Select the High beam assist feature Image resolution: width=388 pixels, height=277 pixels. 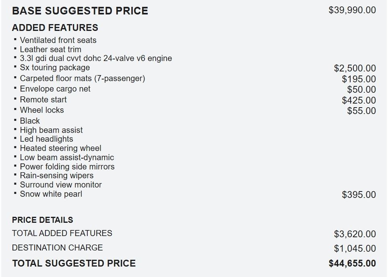pyautogui.click(x=51, y=130)
